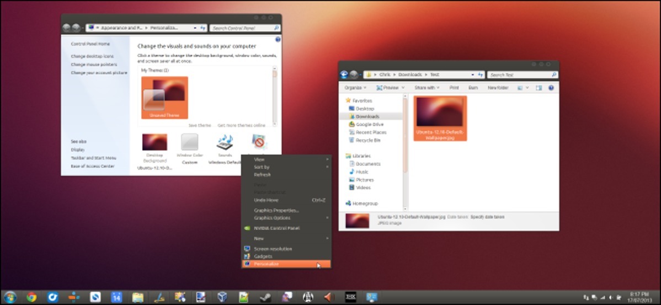
Task: Click the Windows Start orb
Action: pos(9,297)
